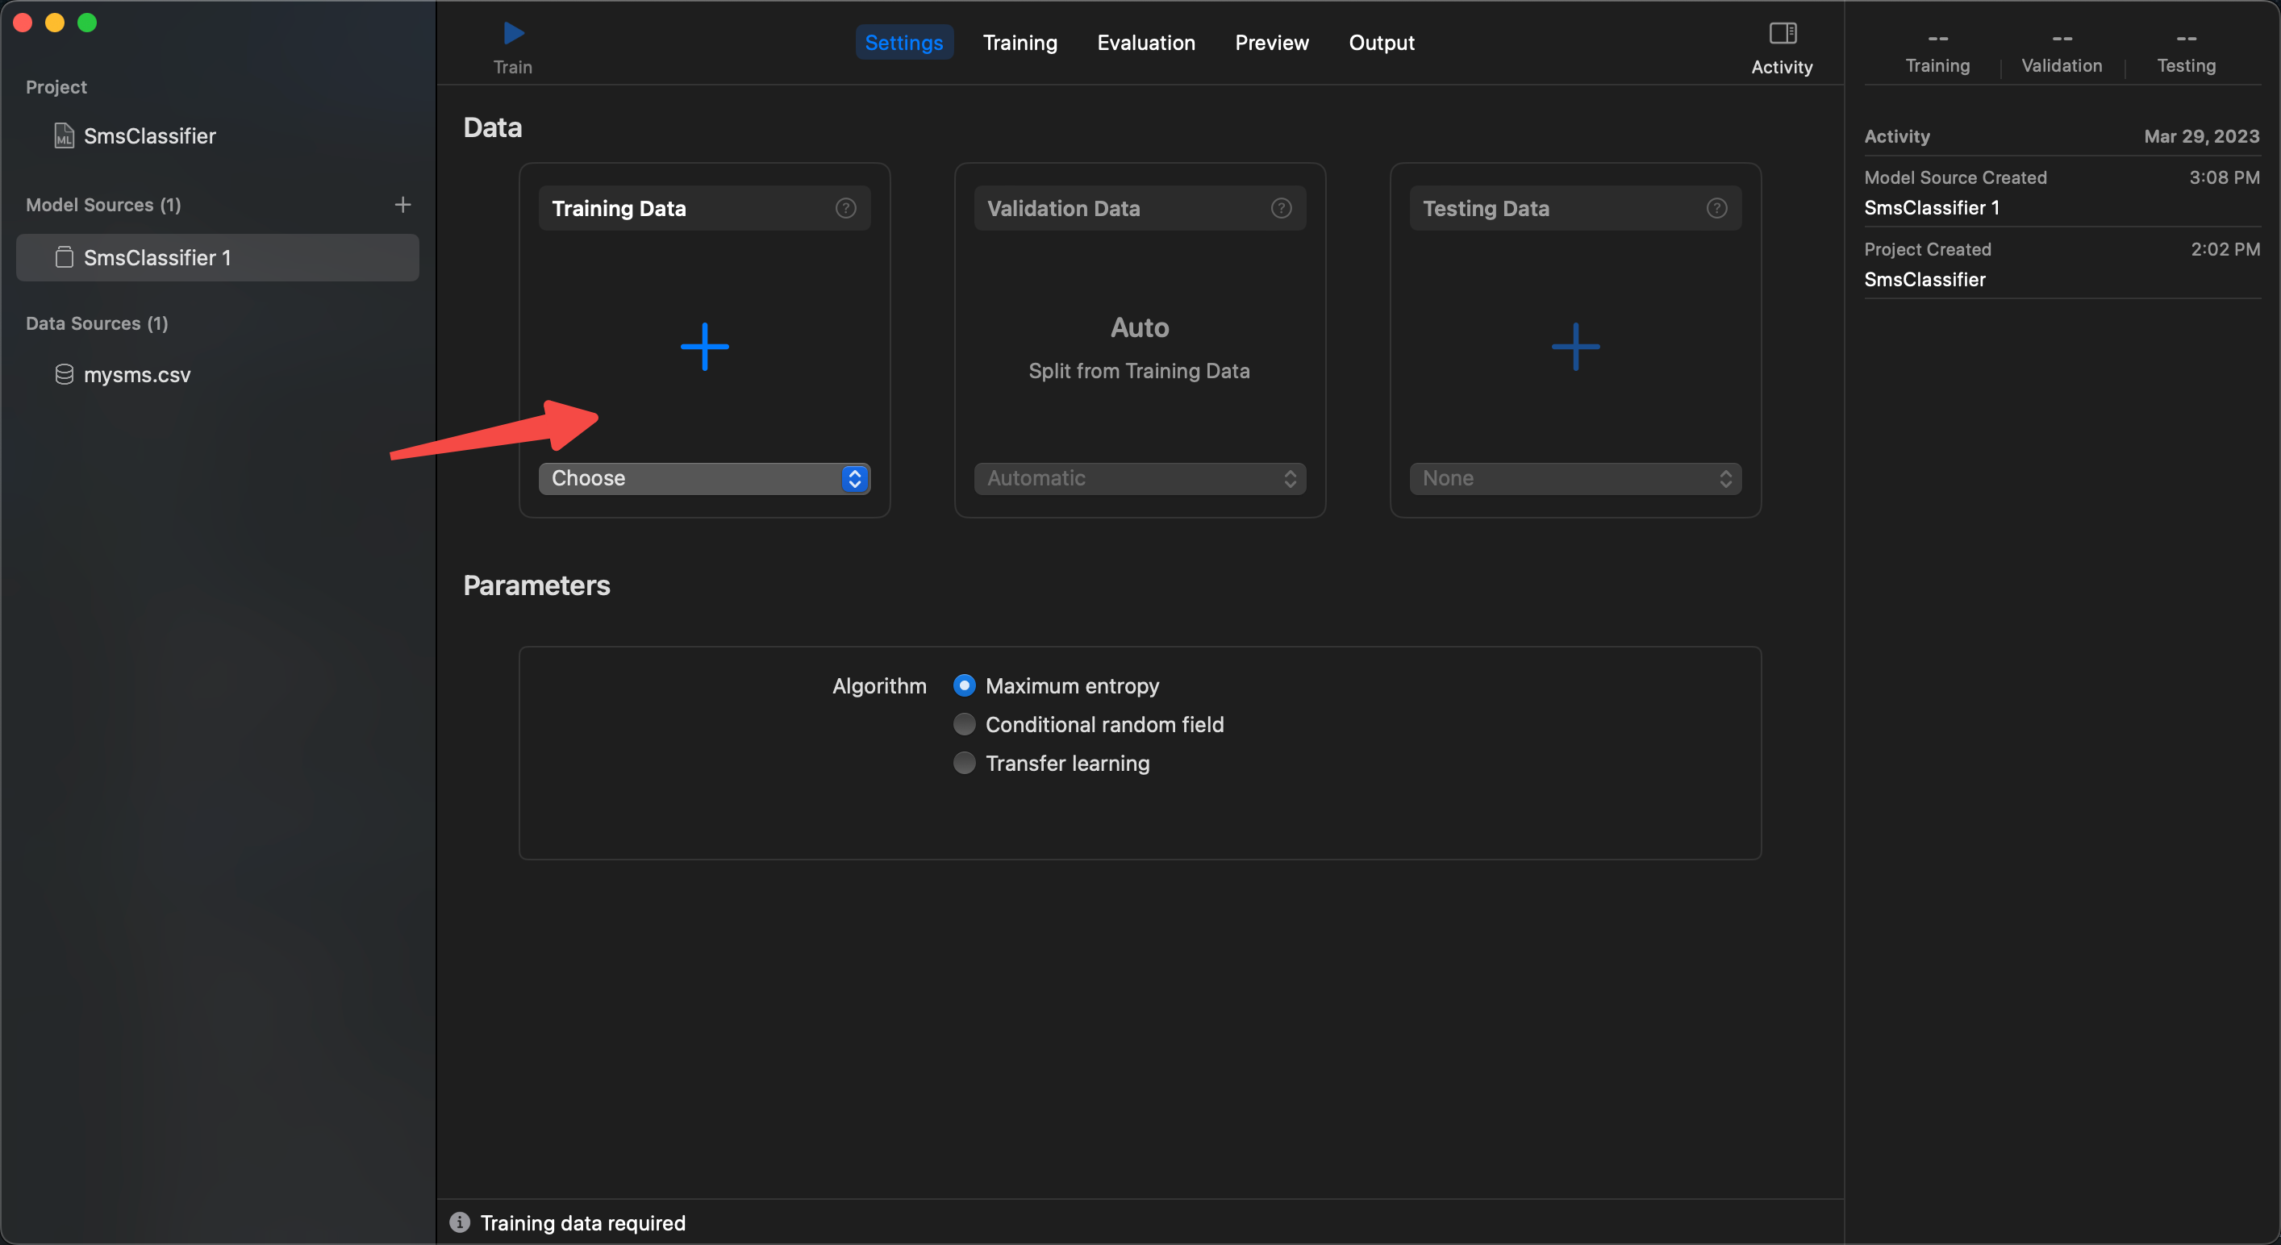2281x1245 pixels.
Task: Switch to the Evaluation tab
Action: (x=1146, y=43)
